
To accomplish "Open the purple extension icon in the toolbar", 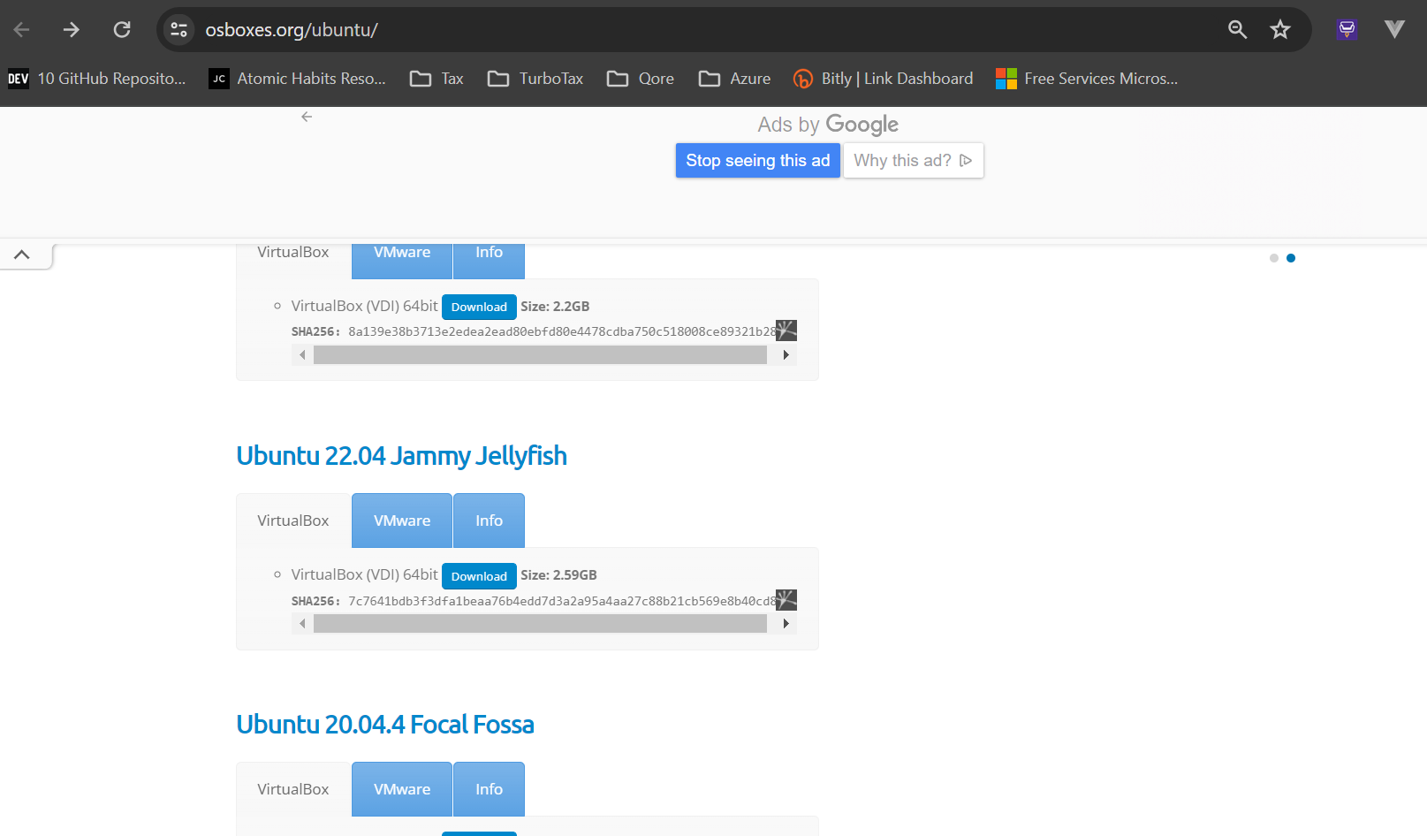I will coord(1347,30).
